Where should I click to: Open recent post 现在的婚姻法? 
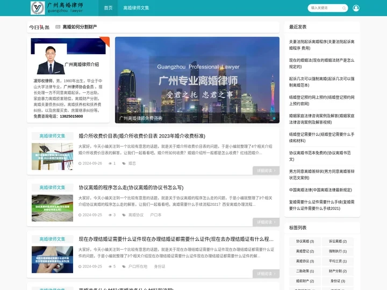[322, 63]
